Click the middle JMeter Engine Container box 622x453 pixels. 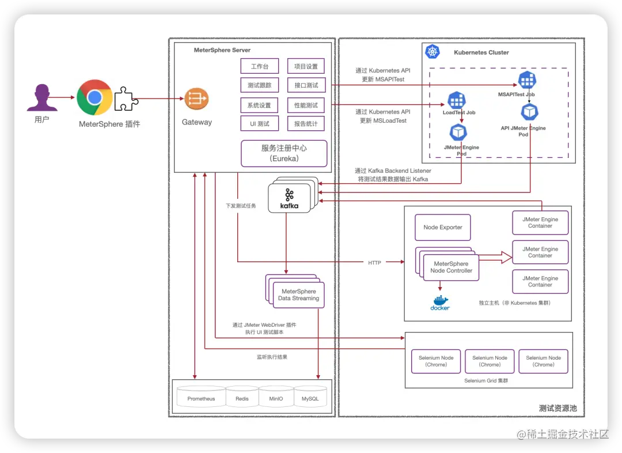pyautogui.click(x=540, y=252)
